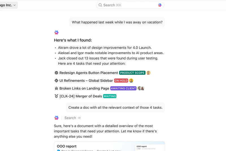The image size is (226, 151).
Task: Expand the Search step with 20 results
Action: click(x=73, y=118)
